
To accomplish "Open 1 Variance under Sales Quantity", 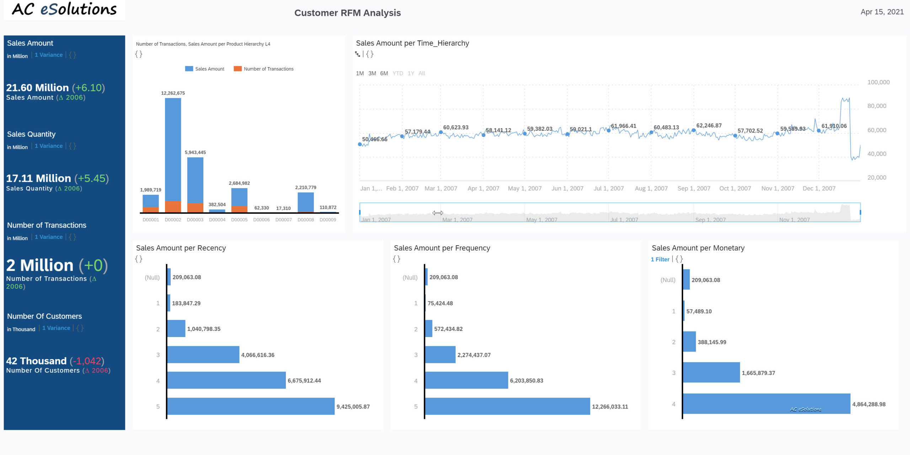I will [x=48, y=146].
